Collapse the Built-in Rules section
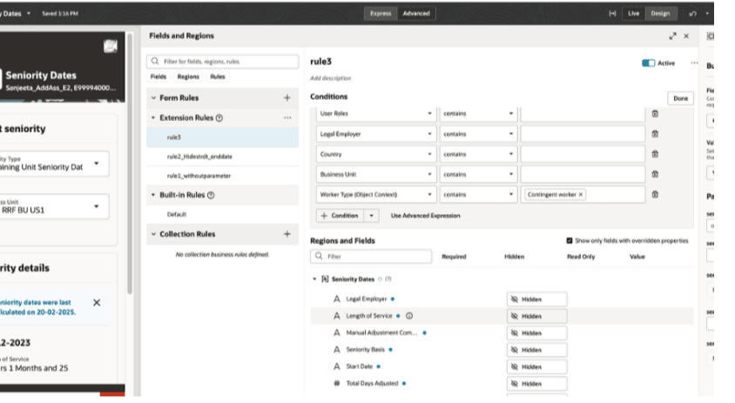735x403 pixels. tap(153, 195)
